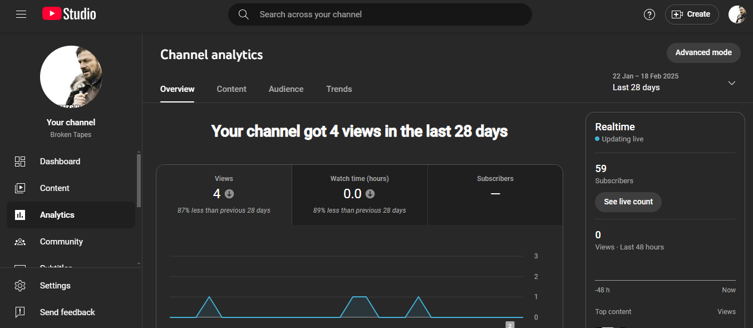Screen dimensions: 753x328
Task: Open the account avatar menu
Action: click(737, 14)
